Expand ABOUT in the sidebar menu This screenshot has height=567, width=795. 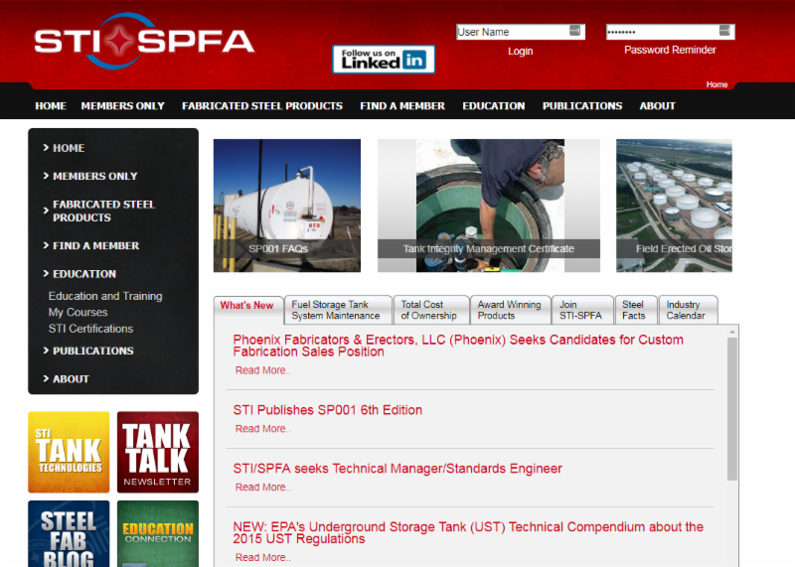pyautogui.click(x=66, y=379)
